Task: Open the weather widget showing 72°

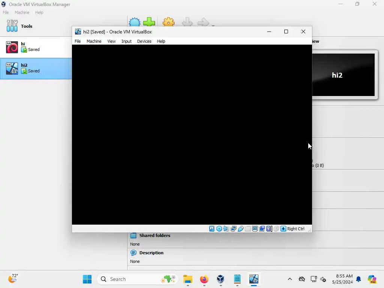Action: (x=13, y=279)
